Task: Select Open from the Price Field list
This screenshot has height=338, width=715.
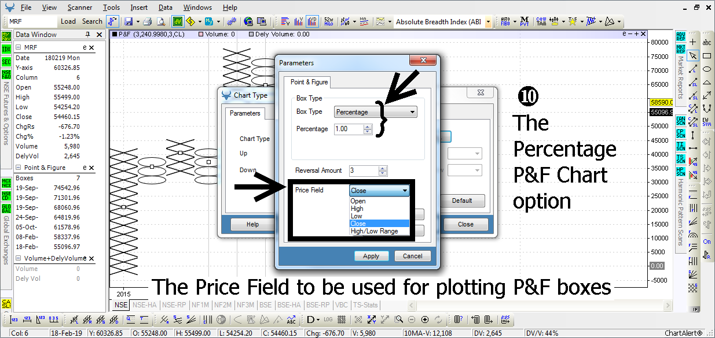Action: pyautogui.click(x=379, y=201)
